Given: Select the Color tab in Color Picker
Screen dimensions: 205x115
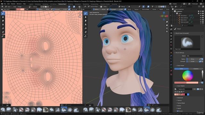Looking at the screenshot, I should tap(182, 69).
